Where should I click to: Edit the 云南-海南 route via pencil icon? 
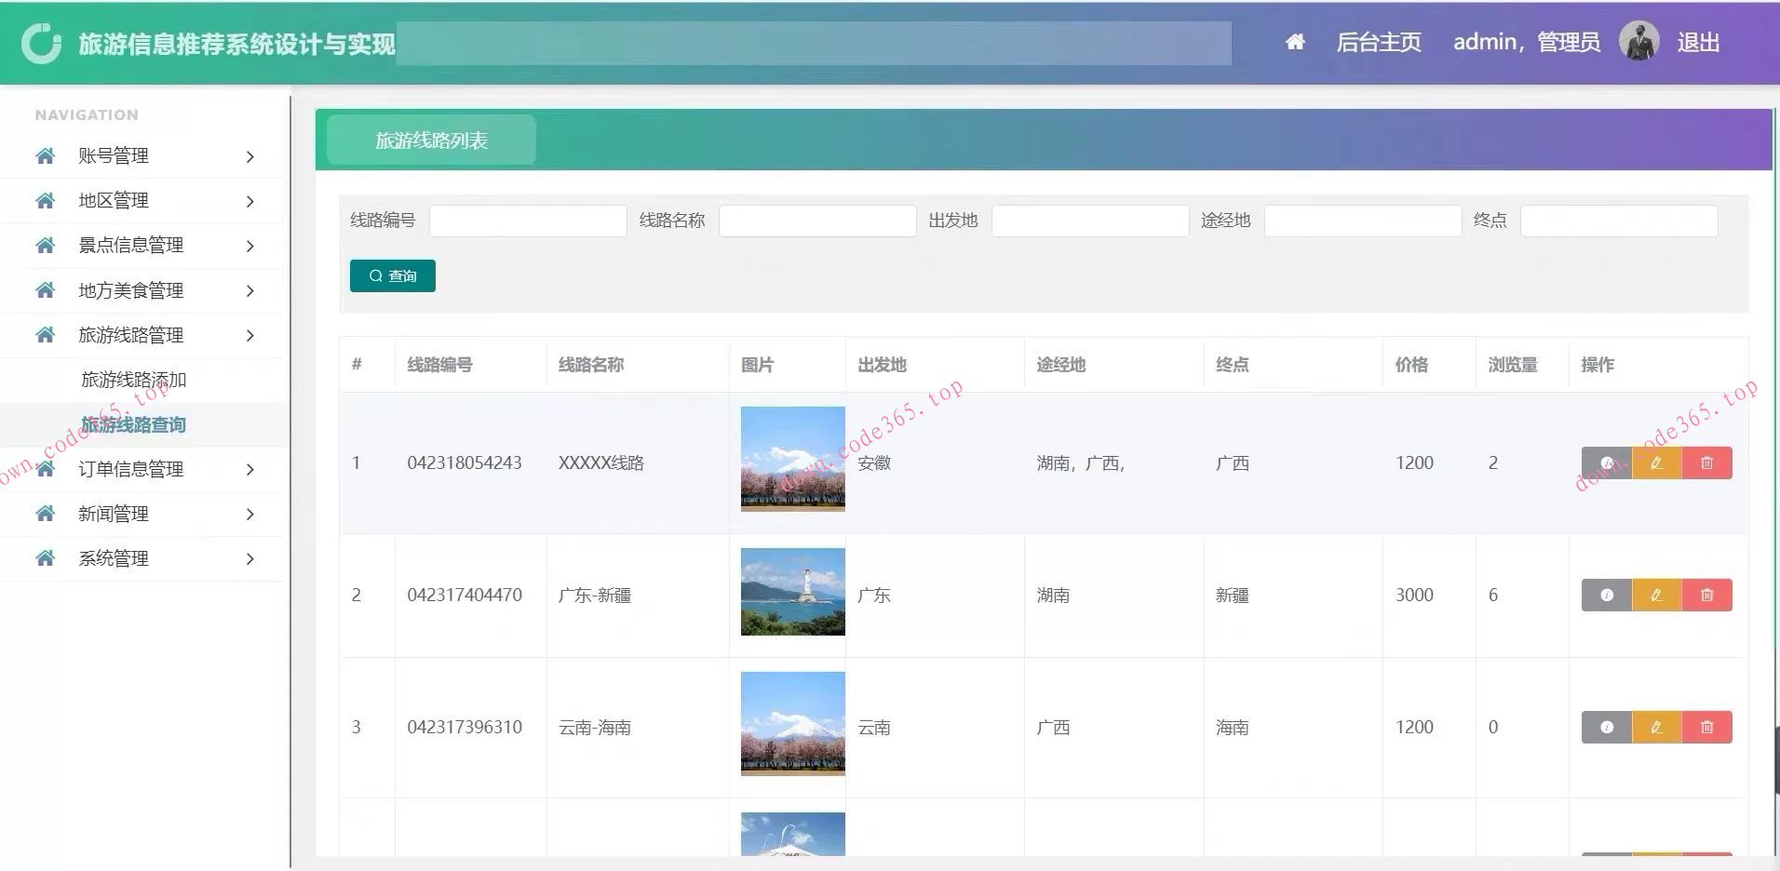pos(1656,727)
